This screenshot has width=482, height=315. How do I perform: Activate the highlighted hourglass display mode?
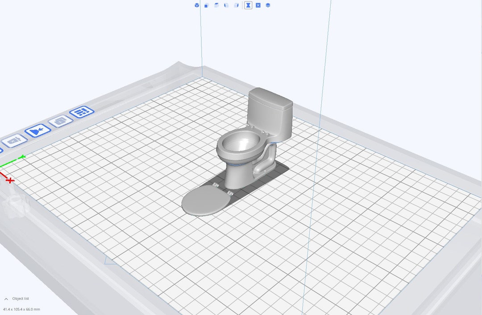tap(249, 5)
